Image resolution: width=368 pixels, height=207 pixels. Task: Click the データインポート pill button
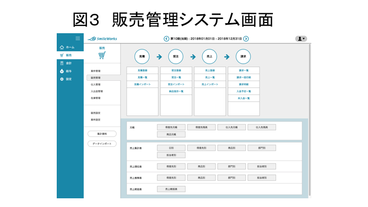(102, 144)
